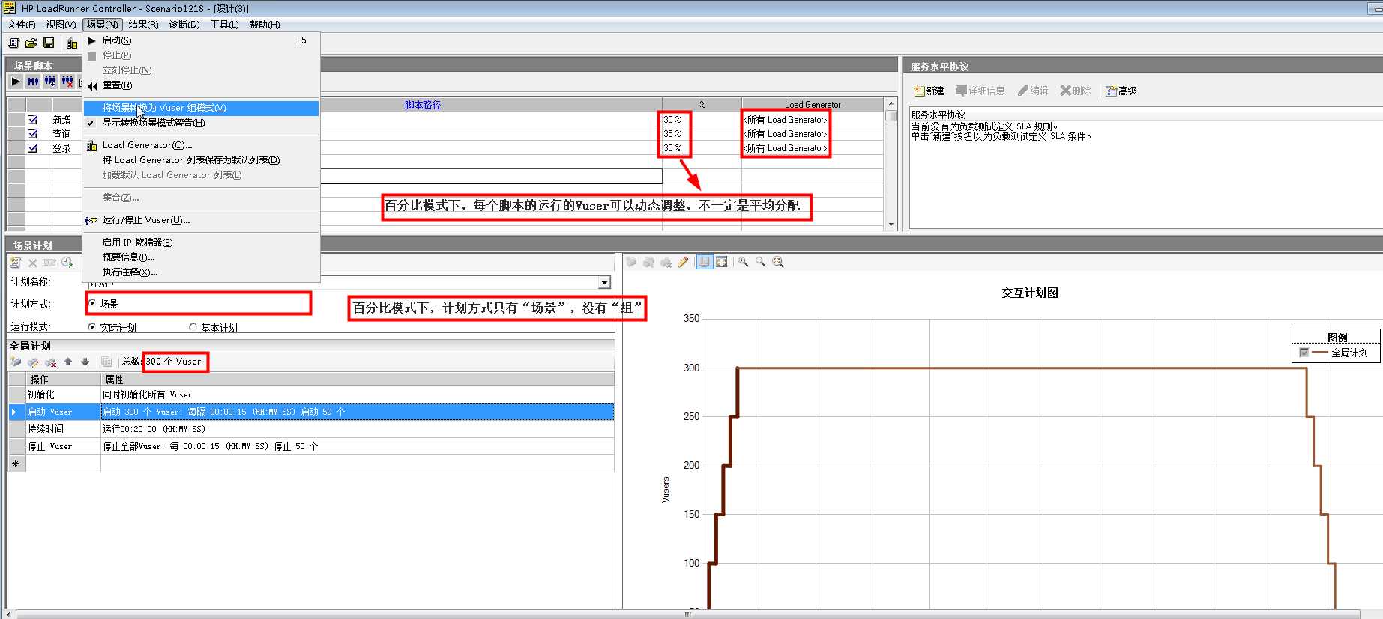1383x619 pixels.
Task: Select the 场景 schedule-by radio button
Action: pos(92,303)
